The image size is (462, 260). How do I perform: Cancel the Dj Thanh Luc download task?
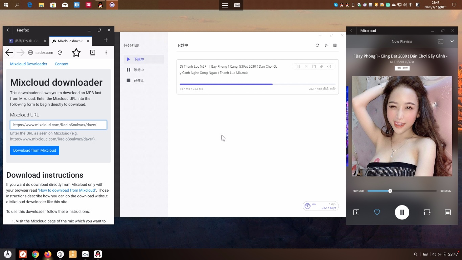[x=306, y=67]
